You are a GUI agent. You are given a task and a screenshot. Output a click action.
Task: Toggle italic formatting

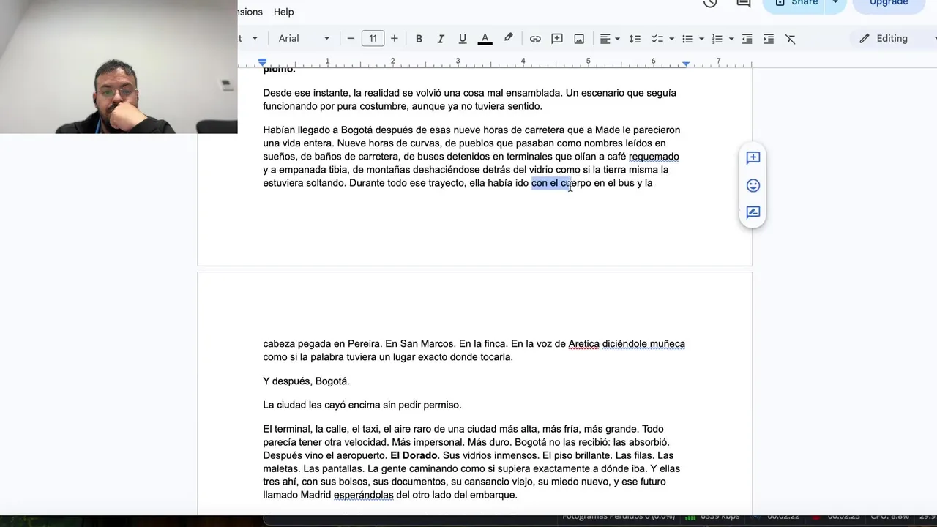point(441,39)
